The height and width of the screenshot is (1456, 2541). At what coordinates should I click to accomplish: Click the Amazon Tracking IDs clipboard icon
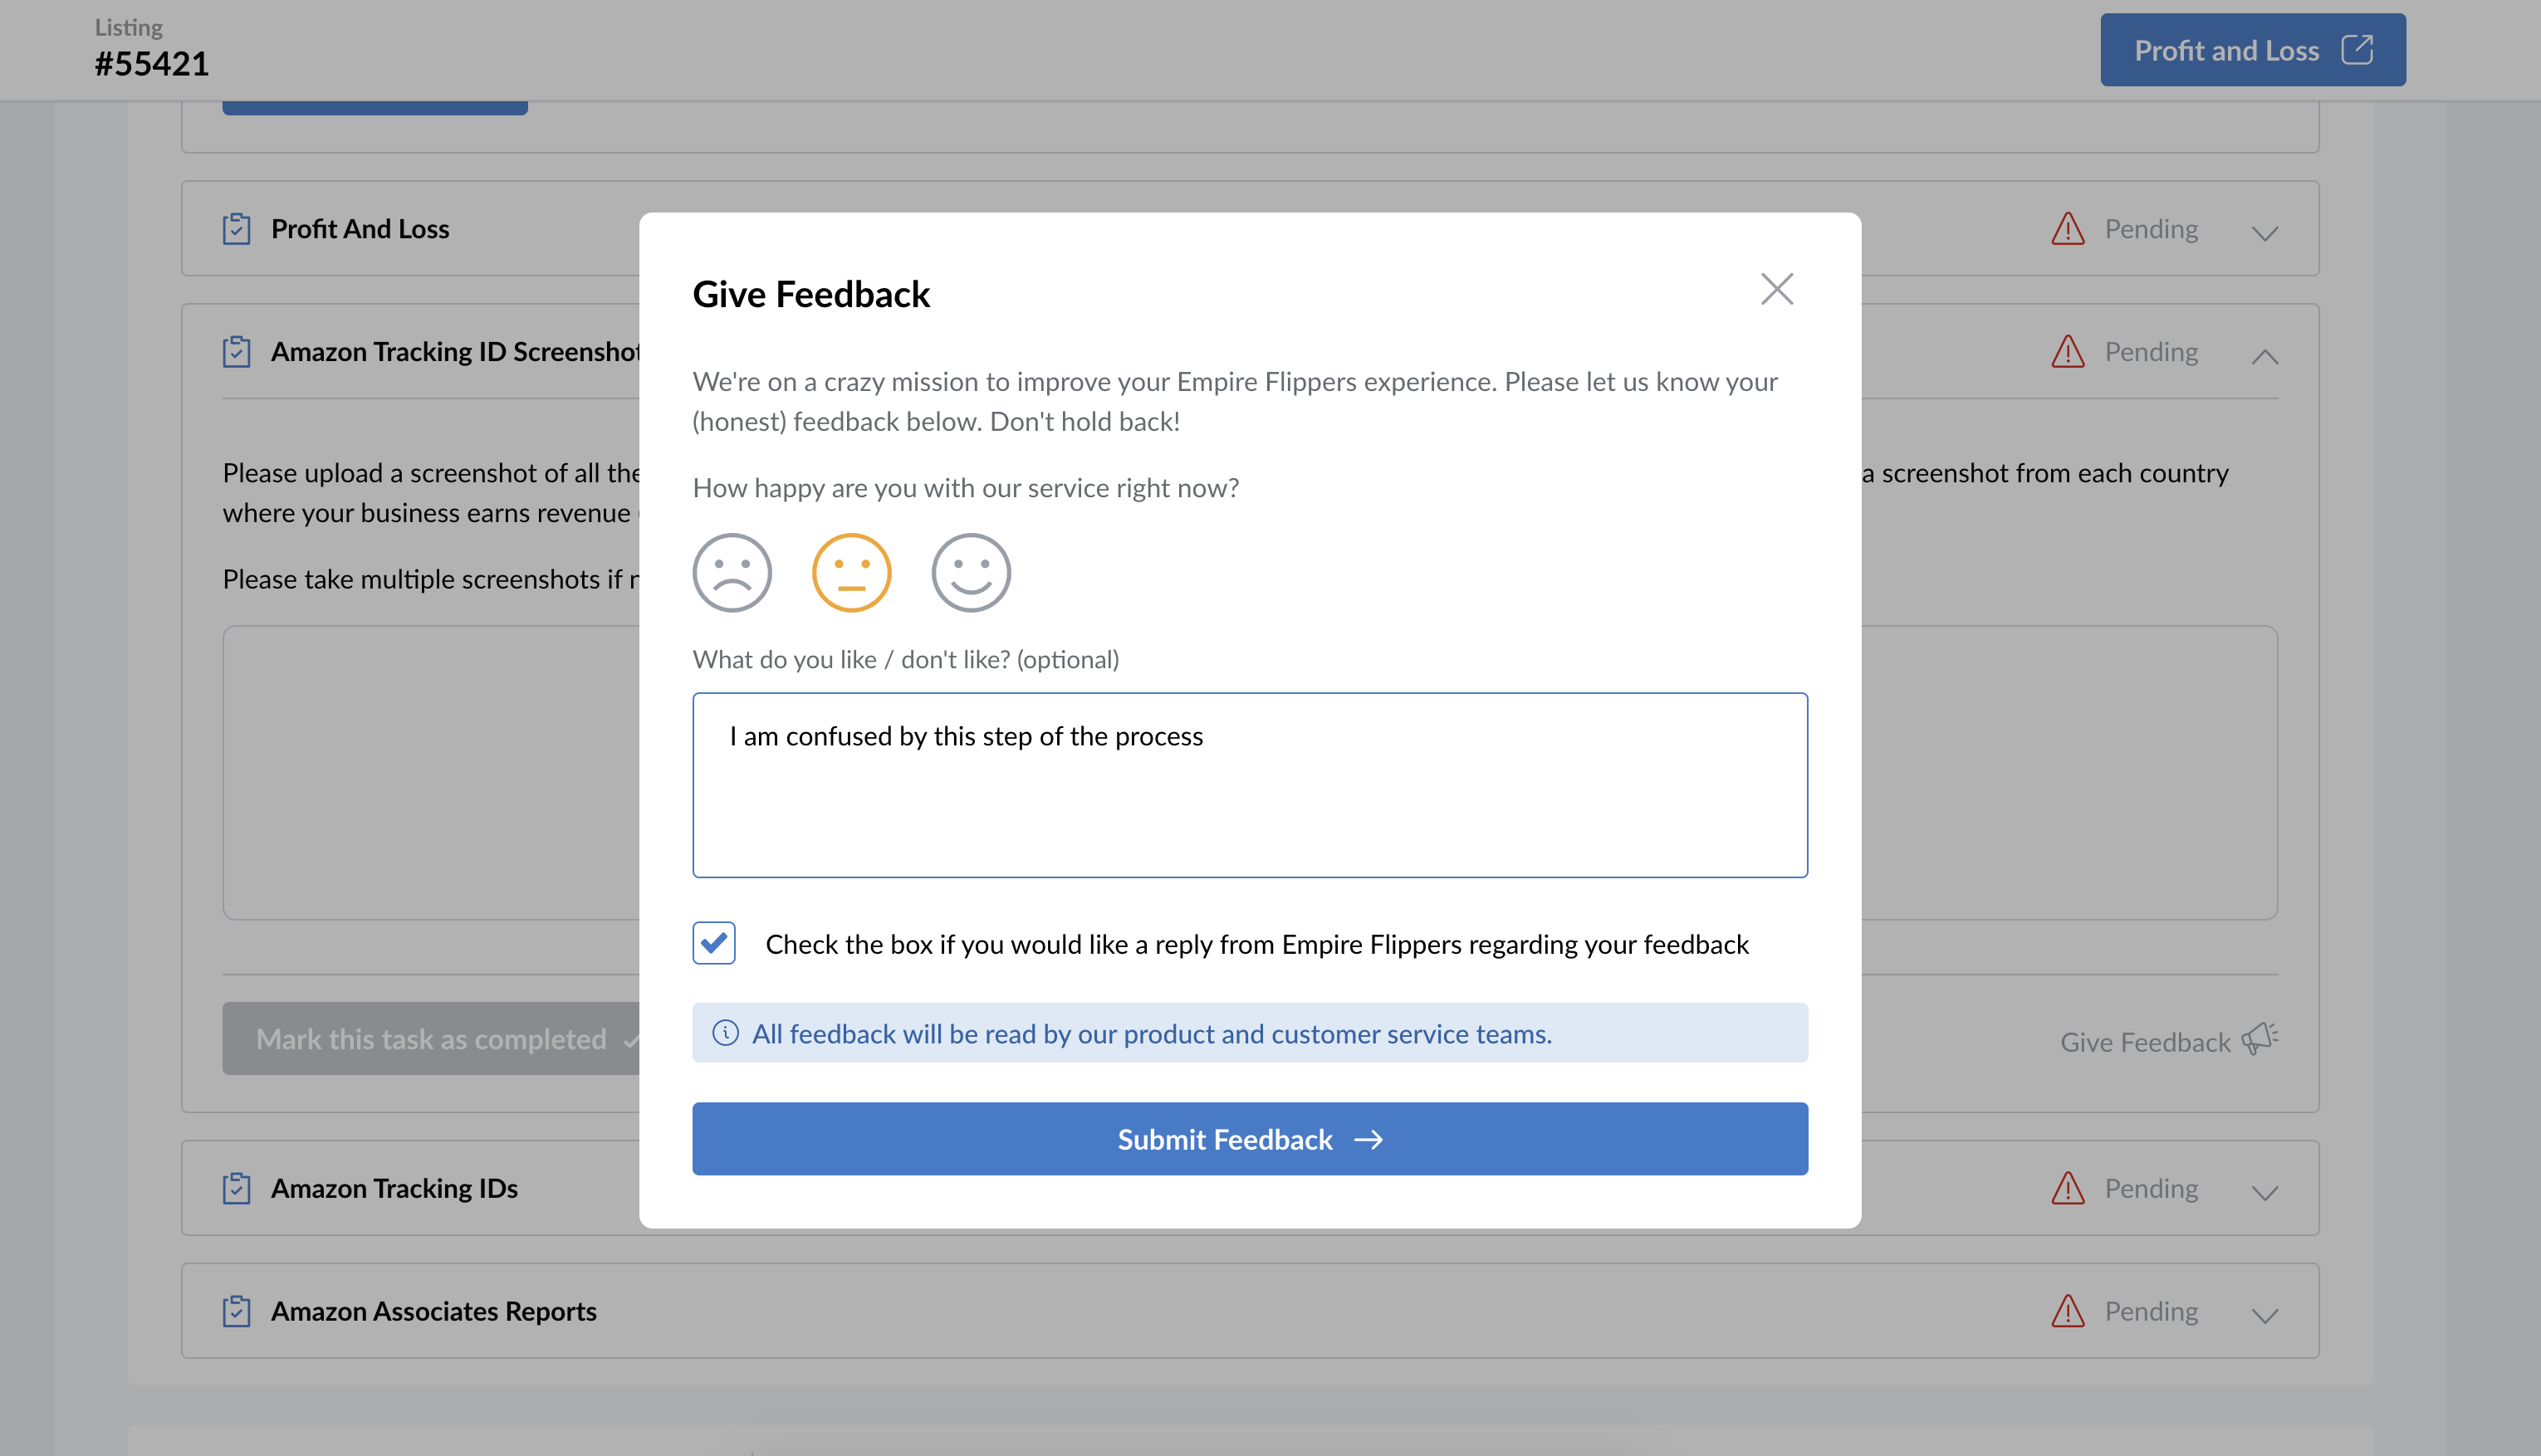point(236,1187)
